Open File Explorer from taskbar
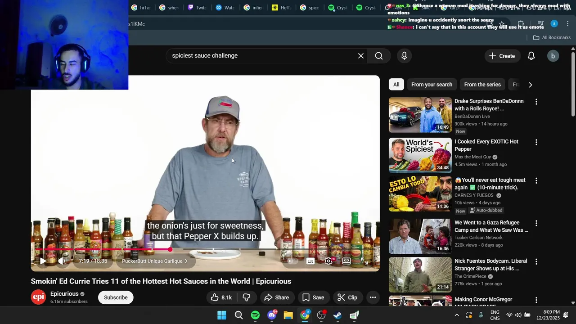Image resolution: width=576 pixels, height=324 pixels. (x=288, y=315)
